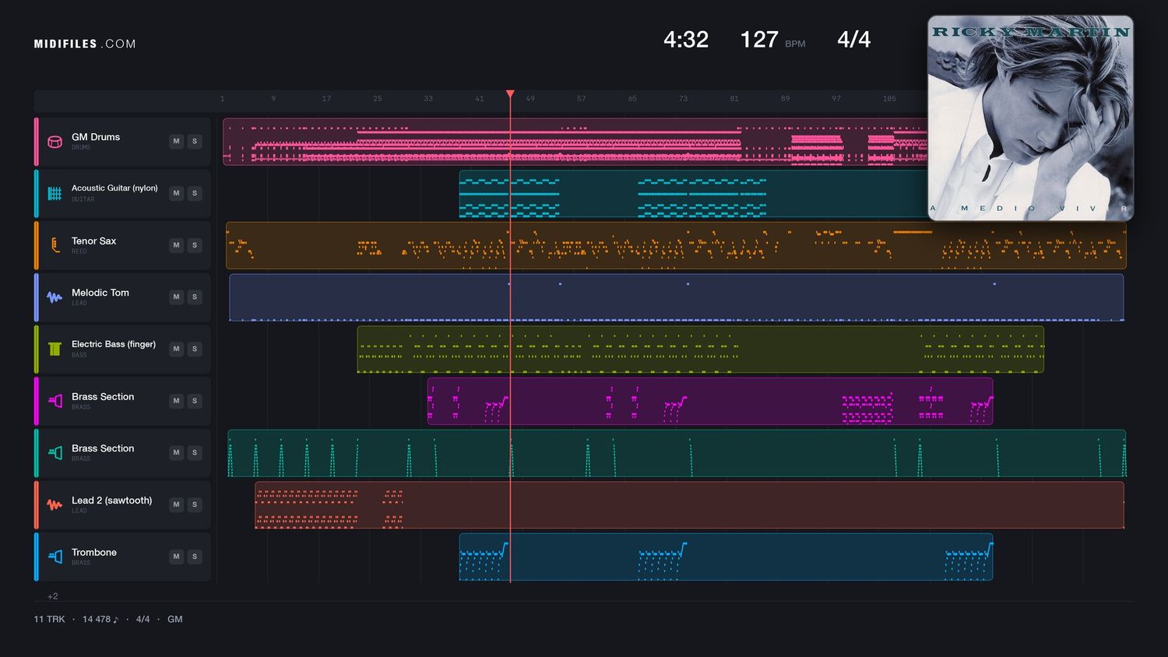The height and width of the screenshot is (657, 1168).
Task: Click the Acoustic Guitar (nylon) track icon
Action: point(55,193)
